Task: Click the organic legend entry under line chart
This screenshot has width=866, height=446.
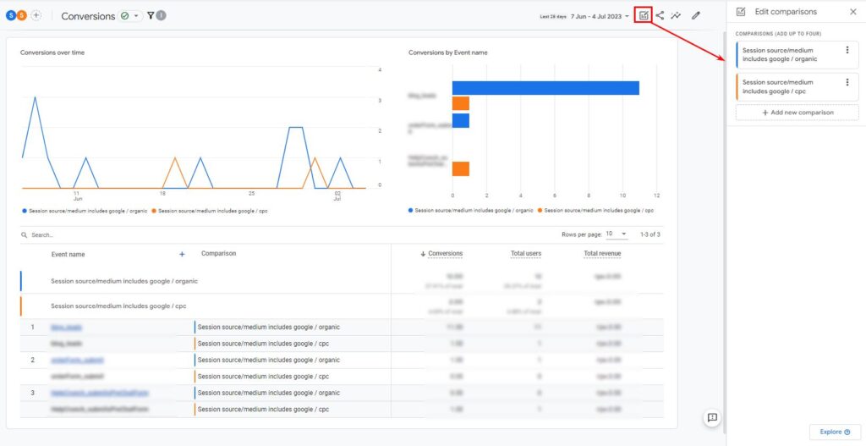Action: point(85,211)
